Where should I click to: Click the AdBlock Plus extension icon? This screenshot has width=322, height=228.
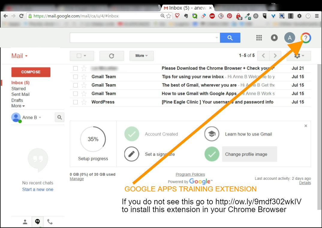[212, 16]
